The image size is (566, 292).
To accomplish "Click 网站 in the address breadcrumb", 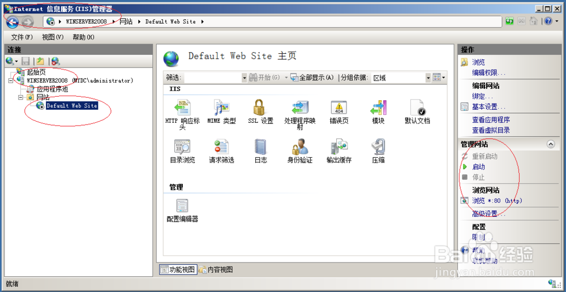I will click(x=126, y=22).
